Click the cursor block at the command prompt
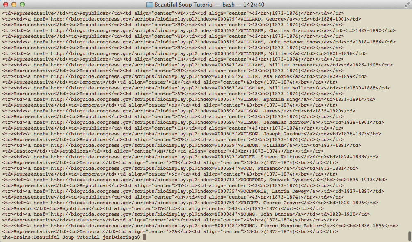412x242 pixels. (x=144, y=237)
